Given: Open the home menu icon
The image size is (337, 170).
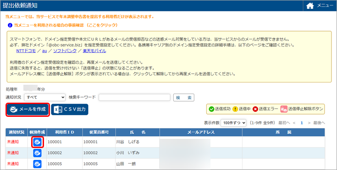Looking at the screenshot, I should [309, 6].
